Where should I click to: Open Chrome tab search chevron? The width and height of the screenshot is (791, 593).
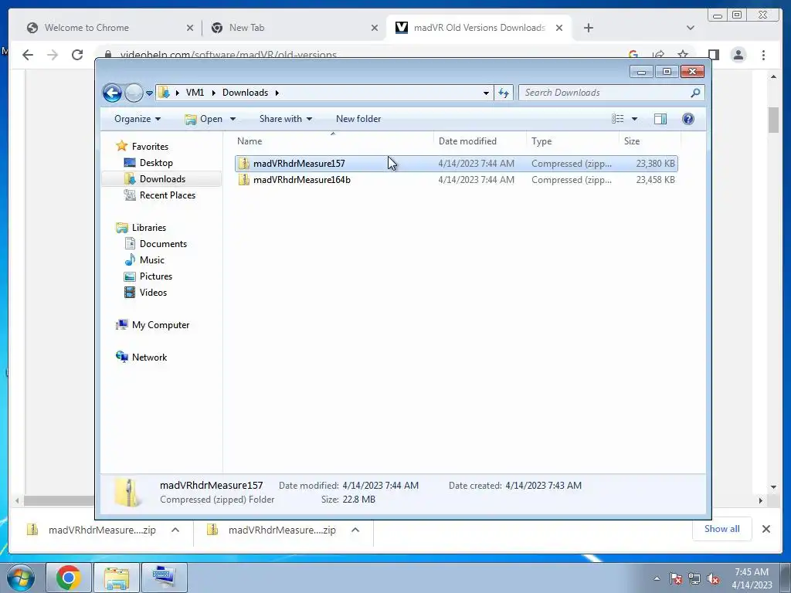(x=690, y=28)
